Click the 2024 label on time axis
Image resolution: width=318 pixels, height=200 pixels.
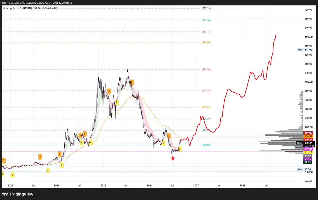tap(56, 185)
